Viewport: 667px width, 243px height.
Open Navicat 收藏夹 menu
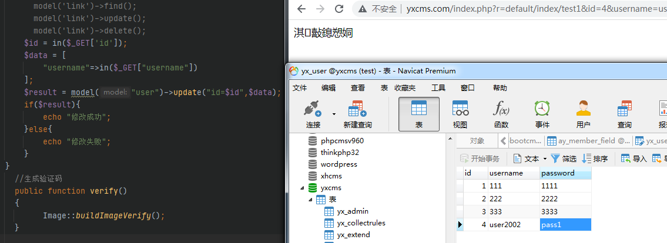pyautogui.click(x=405, y=88)
